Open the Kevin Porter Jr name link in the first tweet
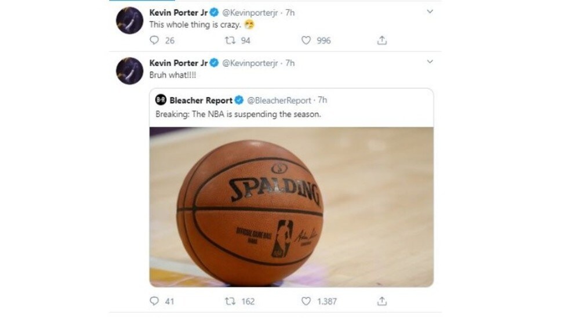This screenshot has width=567, height=319. tap(178, 13)
